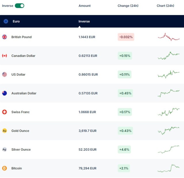This screenshot has height=178, width=184.
Task: Click the US Dollar flag icon
Action: click(5, 74)
